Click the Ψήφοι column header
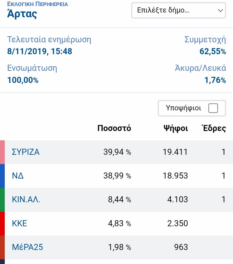 tap(176, 128)
